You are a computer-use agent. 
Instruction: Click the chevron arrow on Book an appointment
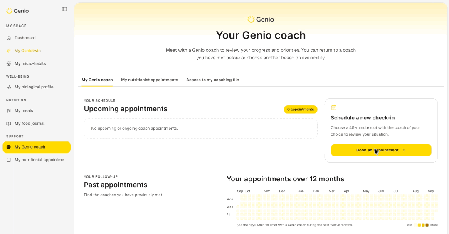tap(403, 150)
